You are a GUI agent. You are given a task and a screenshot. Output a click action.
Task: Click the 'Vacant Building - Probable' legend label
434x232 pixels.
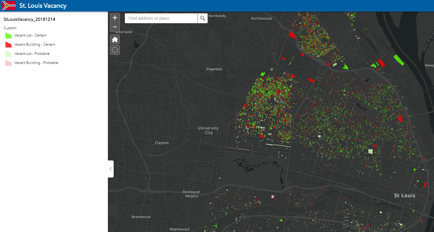click(36, 63)
